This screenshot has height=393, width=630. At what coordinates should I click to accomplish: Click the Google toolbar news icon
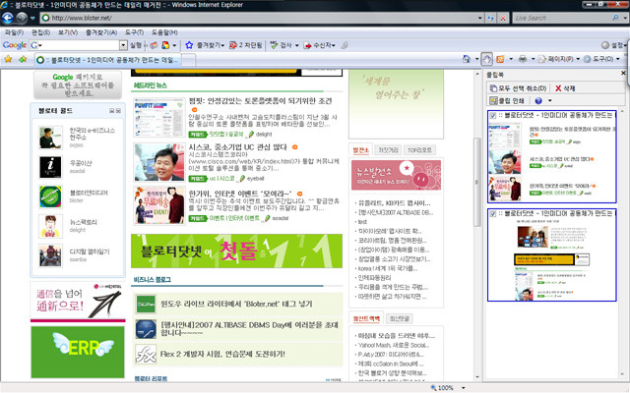[154, 45]
